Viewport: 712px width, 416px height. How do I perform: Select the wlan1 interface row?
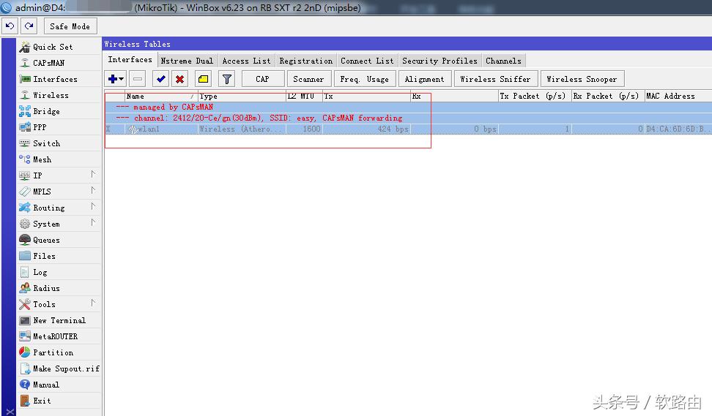coord(408,129)
